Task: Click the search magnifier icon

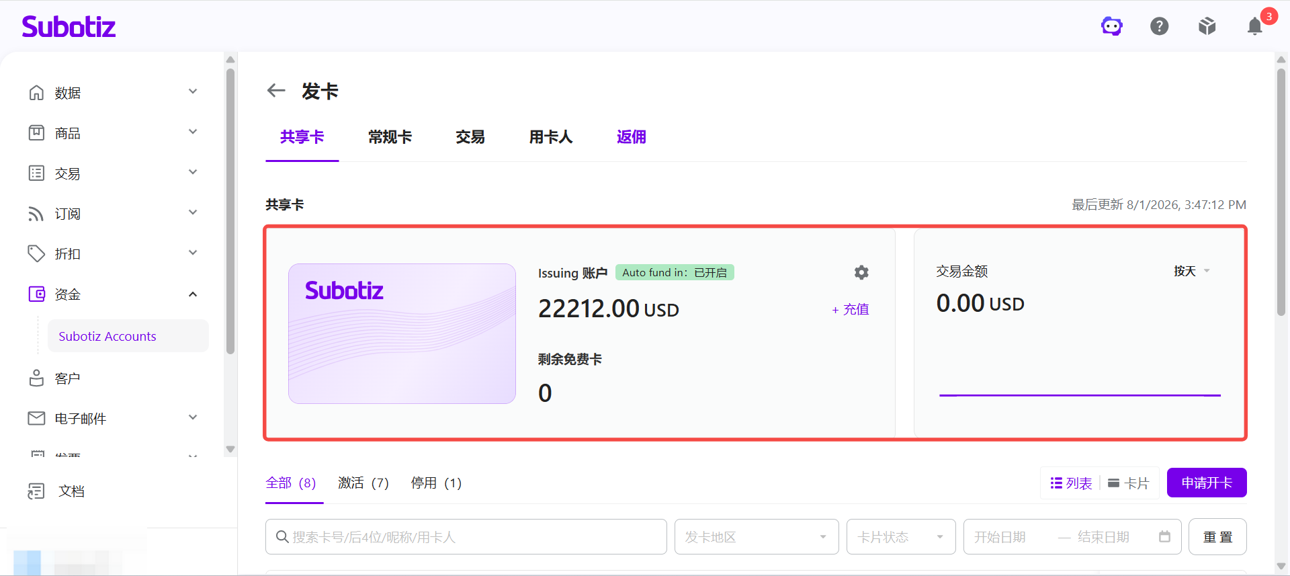Action: point(282,537)
